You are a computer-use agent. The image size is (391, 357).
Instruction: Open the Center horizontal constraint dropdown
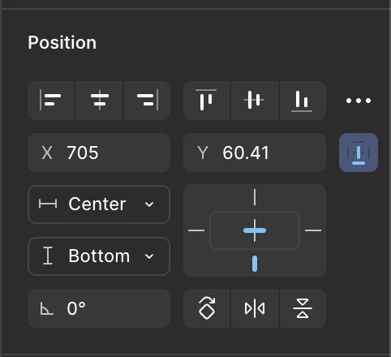99,204
